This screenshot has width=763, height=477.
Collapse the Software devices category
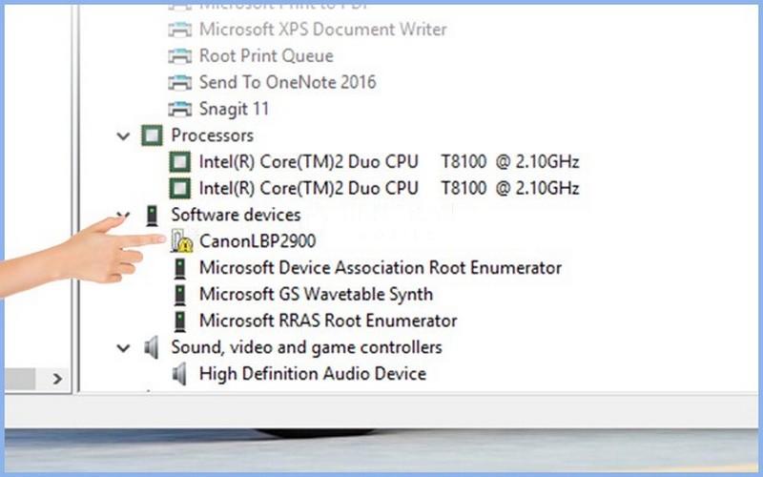(123, 216)
